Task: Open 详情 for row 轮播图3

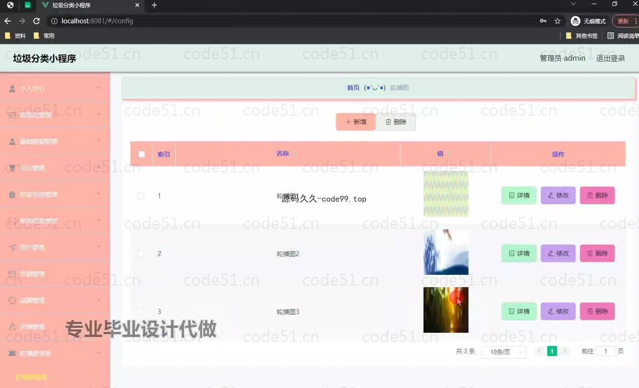Action: [x=519, y=311]
